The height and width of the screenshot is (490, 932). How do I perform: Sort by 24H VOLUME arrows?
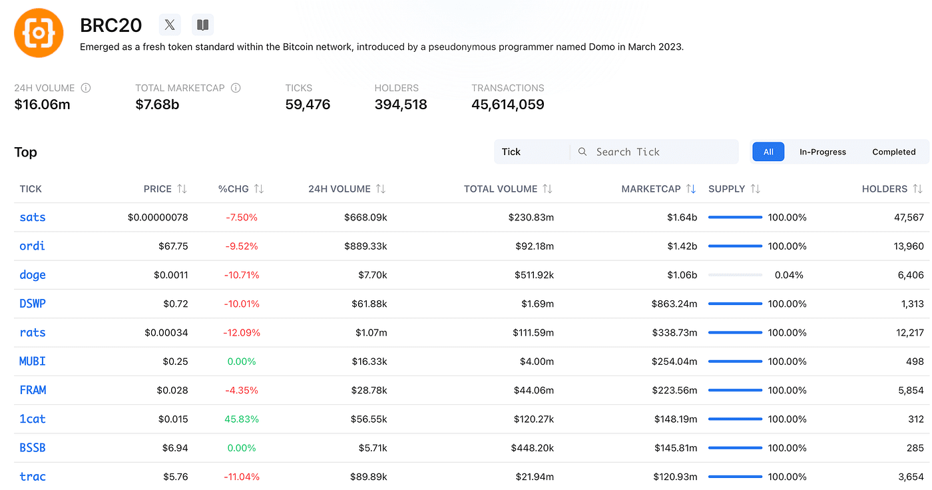[381, 189]
